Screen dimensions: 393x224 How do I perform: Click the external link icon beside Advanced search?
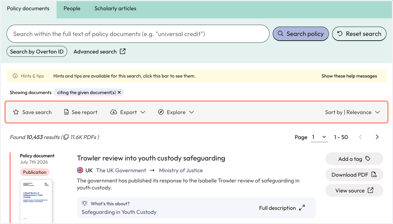pos(122,51)
